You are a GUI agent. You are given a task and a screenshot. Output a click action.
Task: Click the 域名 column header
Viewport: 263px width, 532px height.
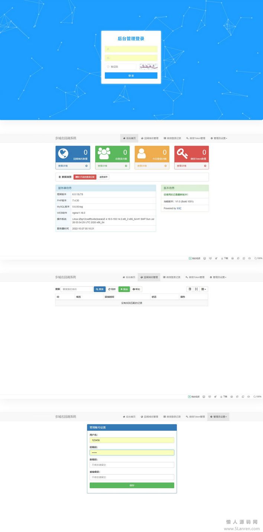[x=89, y=297]
